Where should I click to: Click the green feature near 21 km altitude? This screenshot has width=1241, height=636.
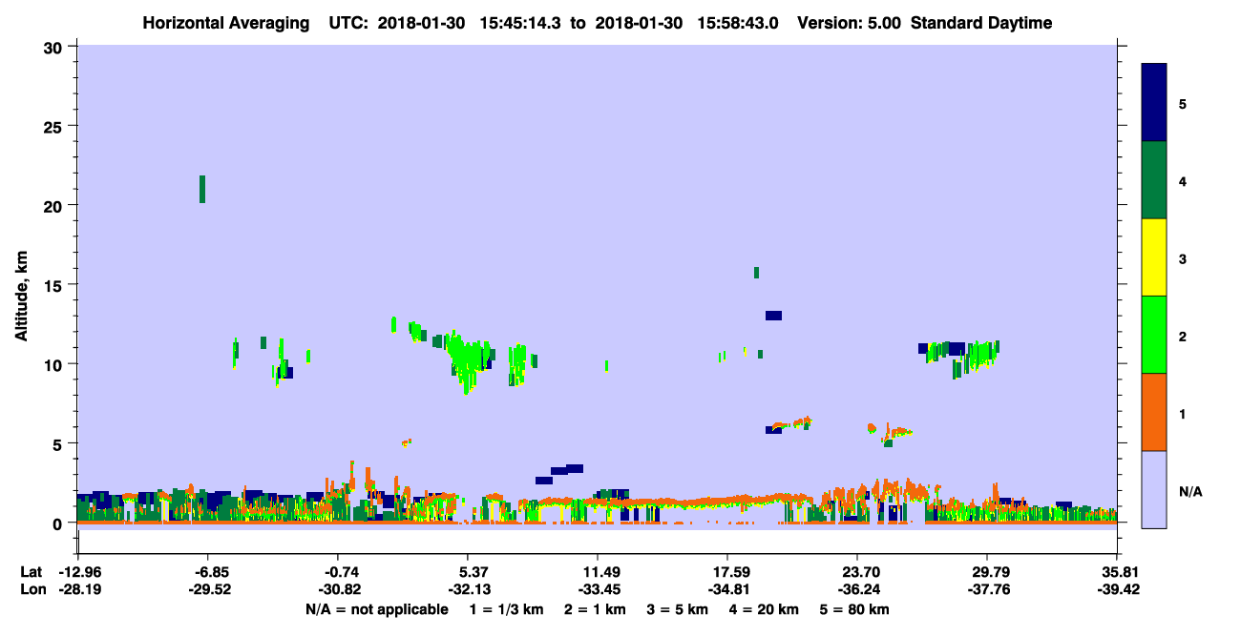(202, 189)
